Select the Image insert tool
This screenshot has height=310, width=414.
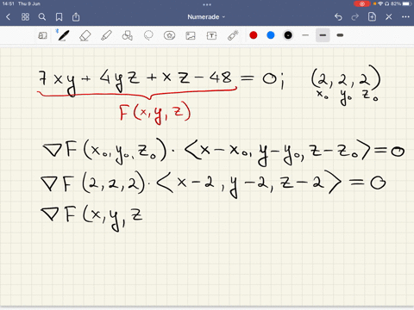tap(191, 35)
